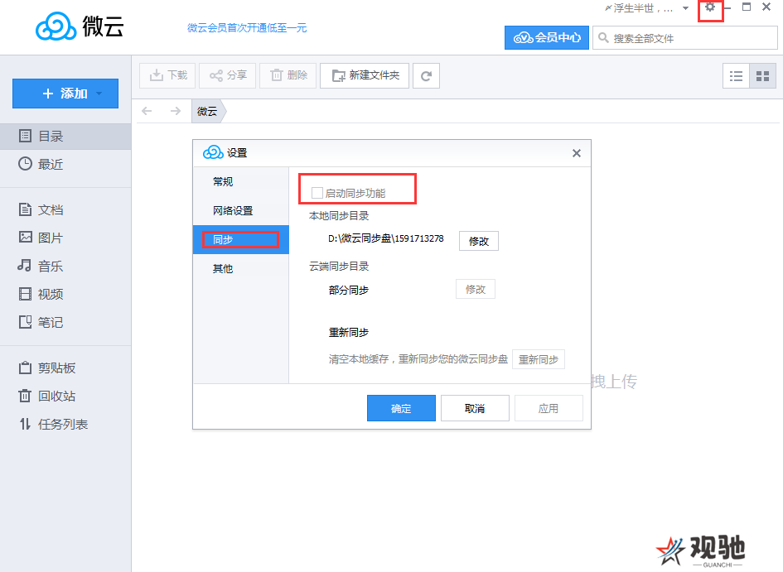Open 回收站 recycle bin
The width and height of the screenshot is (783, 572).
point(65,396)
